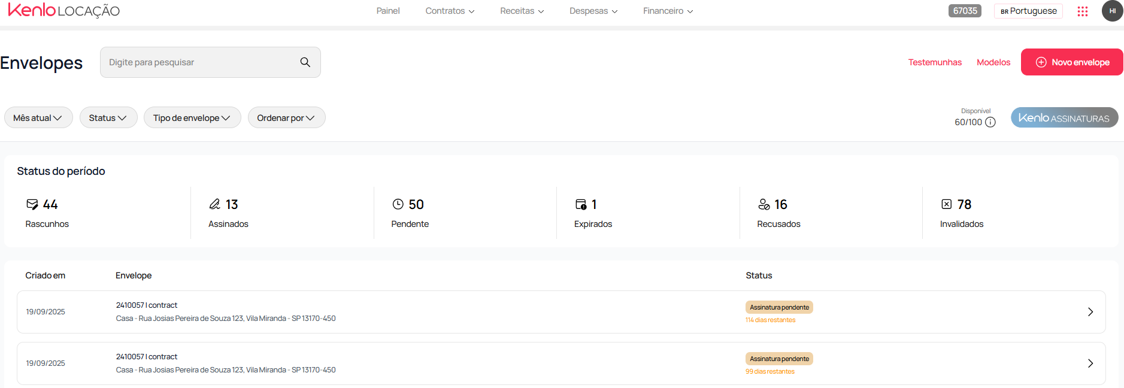Click the Recusados users icon
Viewport: 1124px width, 388px height.
coord(764,204)
